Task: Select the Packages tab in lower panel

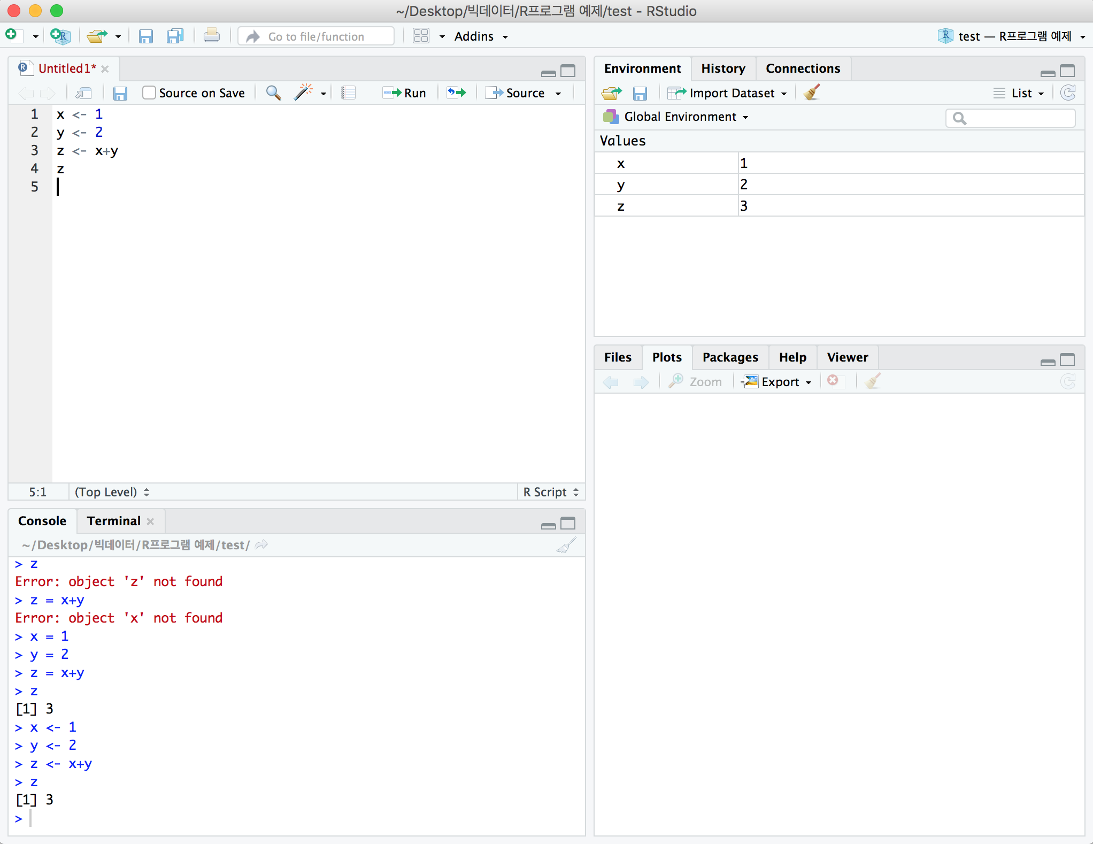Action: click(729, 357)
